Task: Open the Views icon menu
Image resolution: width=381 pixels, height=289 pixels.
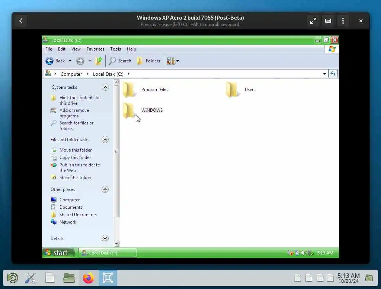Action: point(173,61)
